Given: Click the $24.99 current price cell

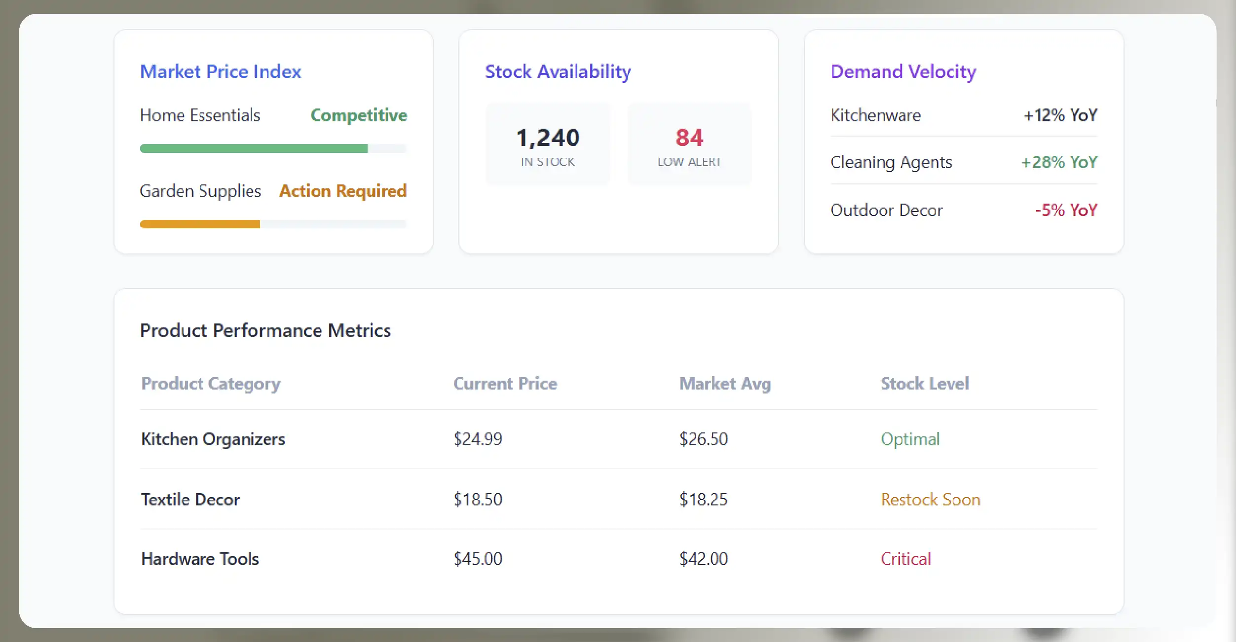Looking at the screenshot, I should (478, 439).
